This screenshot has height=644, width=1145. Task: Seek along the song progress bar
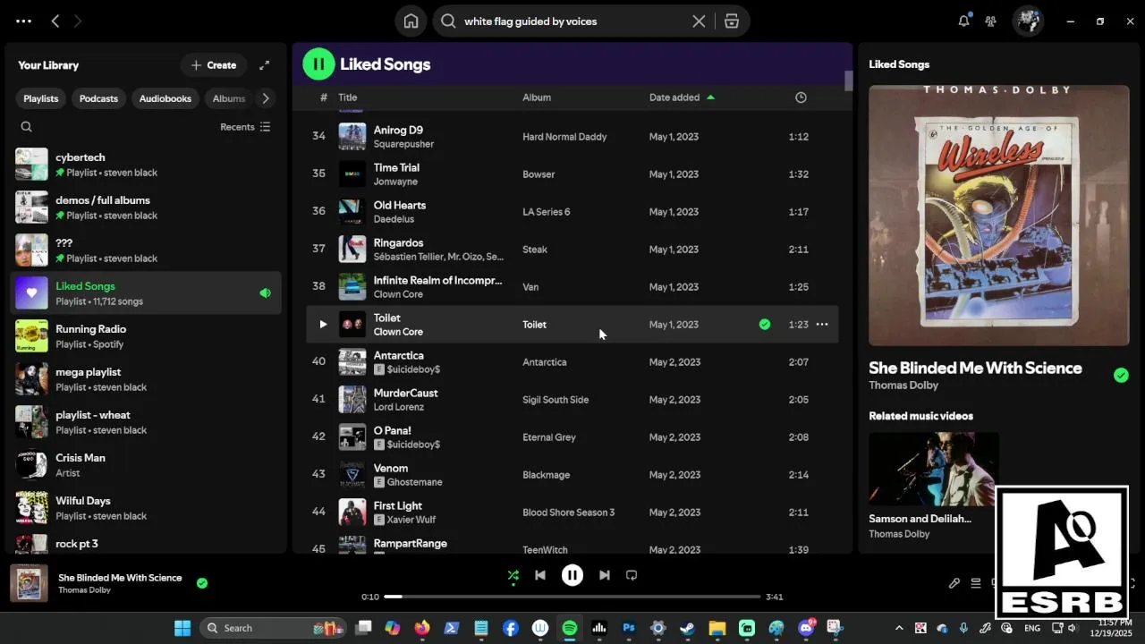pyautogui.click(x=572, y=597)
